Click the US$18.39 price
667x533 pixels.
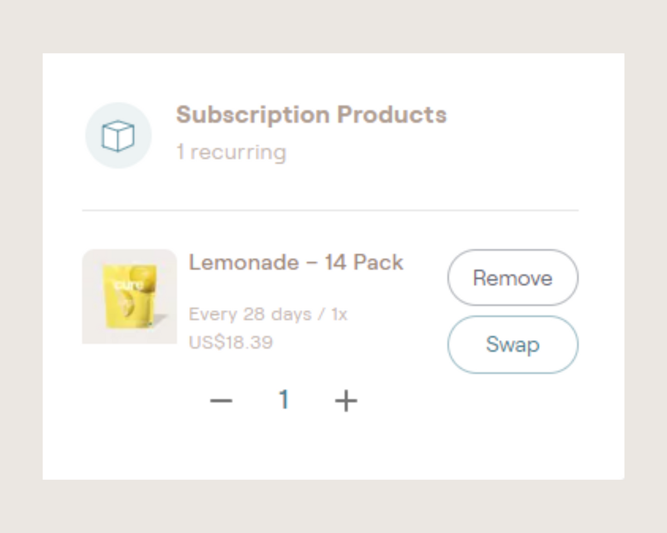[x=231, y=342]
